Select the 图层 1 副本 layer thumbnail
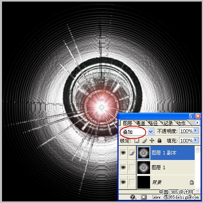203x203 pixels. point(143,153)
